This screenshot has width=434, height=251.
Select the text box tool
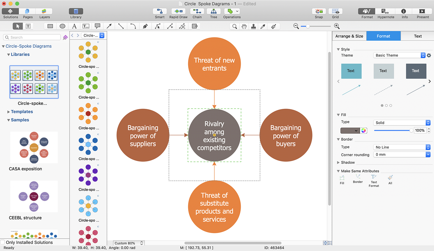click(86, 26)
